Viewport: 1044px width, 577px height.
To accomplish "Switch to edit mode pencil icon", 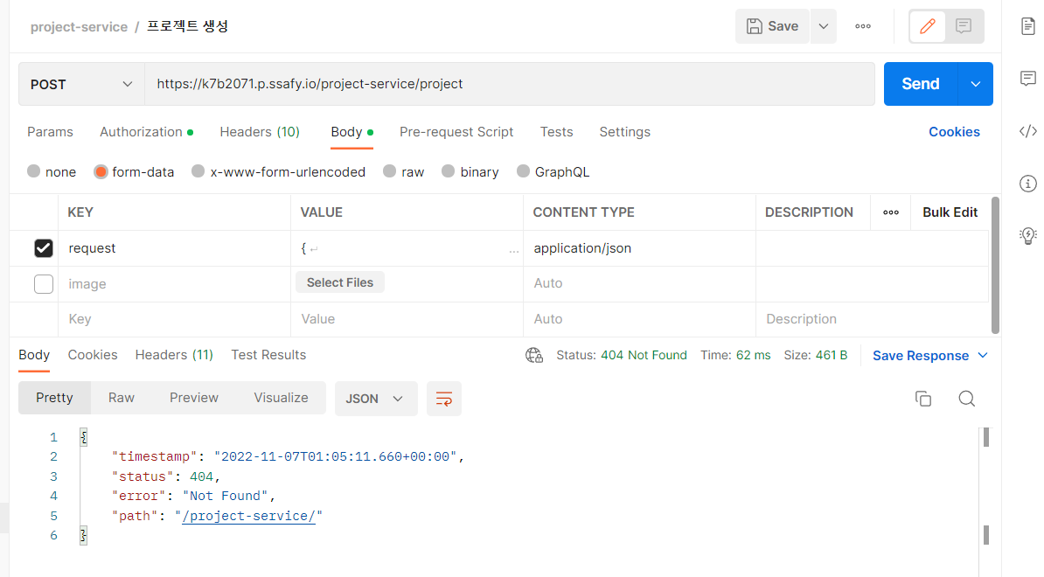I will click(x=928, y=26).
